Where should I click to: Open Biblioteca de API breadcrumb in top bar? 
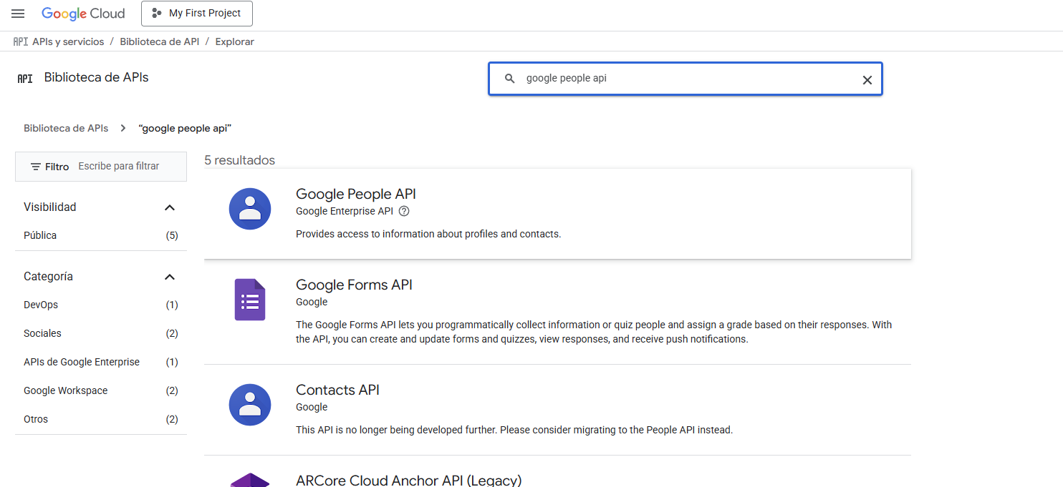159,41
